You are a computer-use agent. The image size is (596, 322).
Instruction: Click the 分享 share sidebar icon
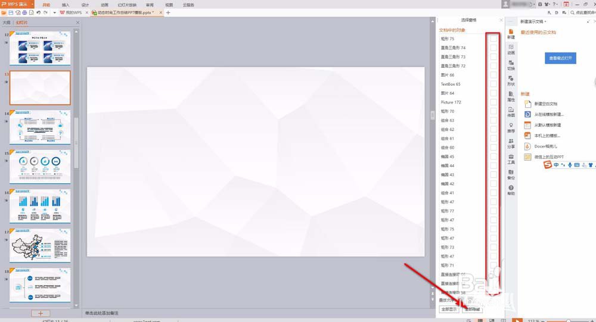(x=511, y=143)
